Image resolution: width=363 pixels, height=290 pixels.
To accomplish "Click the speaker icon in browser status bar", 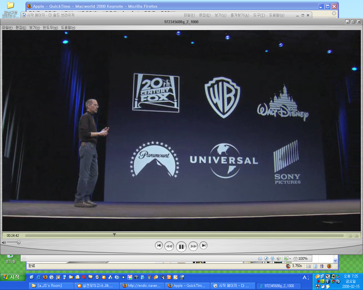I will (279, 258).
